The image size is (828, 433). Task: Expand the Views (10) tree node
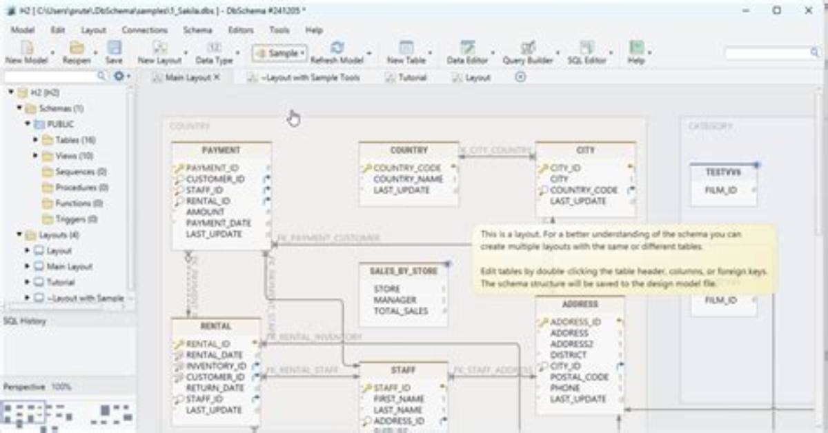pos(36,156)
